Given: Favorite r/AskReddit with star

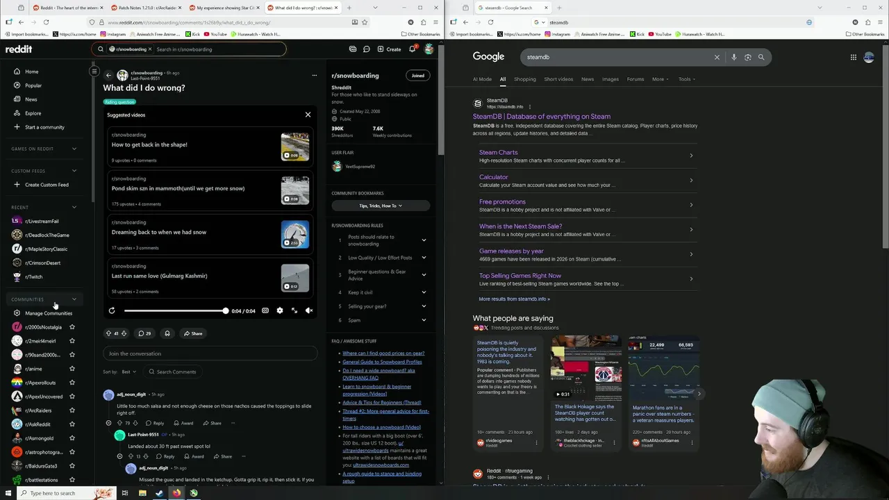Looking at the screenshot, I should coord(72,424).
